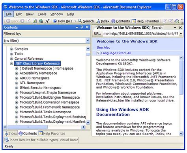Toggle the Language Filter collapse box
The width and height of the screenshot is (187, 153).
click(98, 53)
